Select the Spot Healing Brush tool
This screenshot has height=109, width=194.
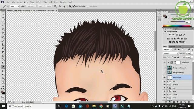pos(3,37)
